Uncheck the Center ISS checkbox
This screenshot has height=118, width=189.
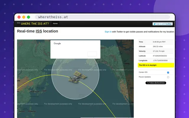coord(168,73)
